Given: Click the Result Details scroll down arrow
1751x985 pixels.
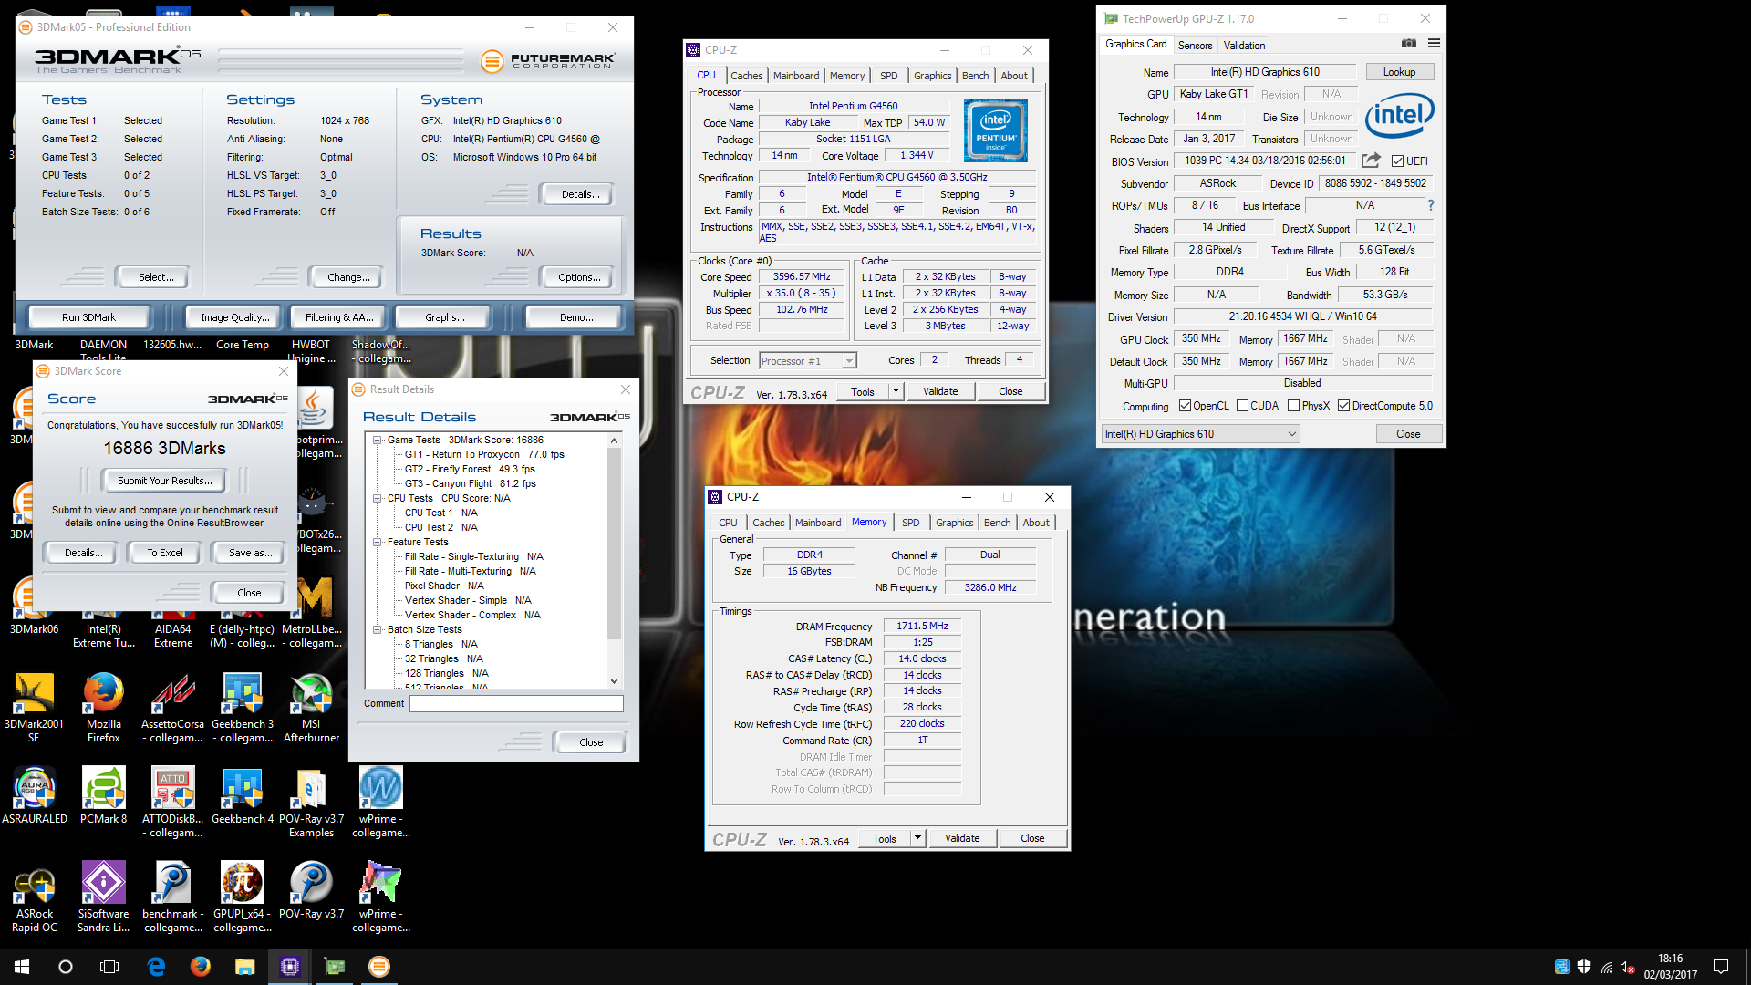Looking at the screenshot, I should pyautogui.click(x=614, y=680).
